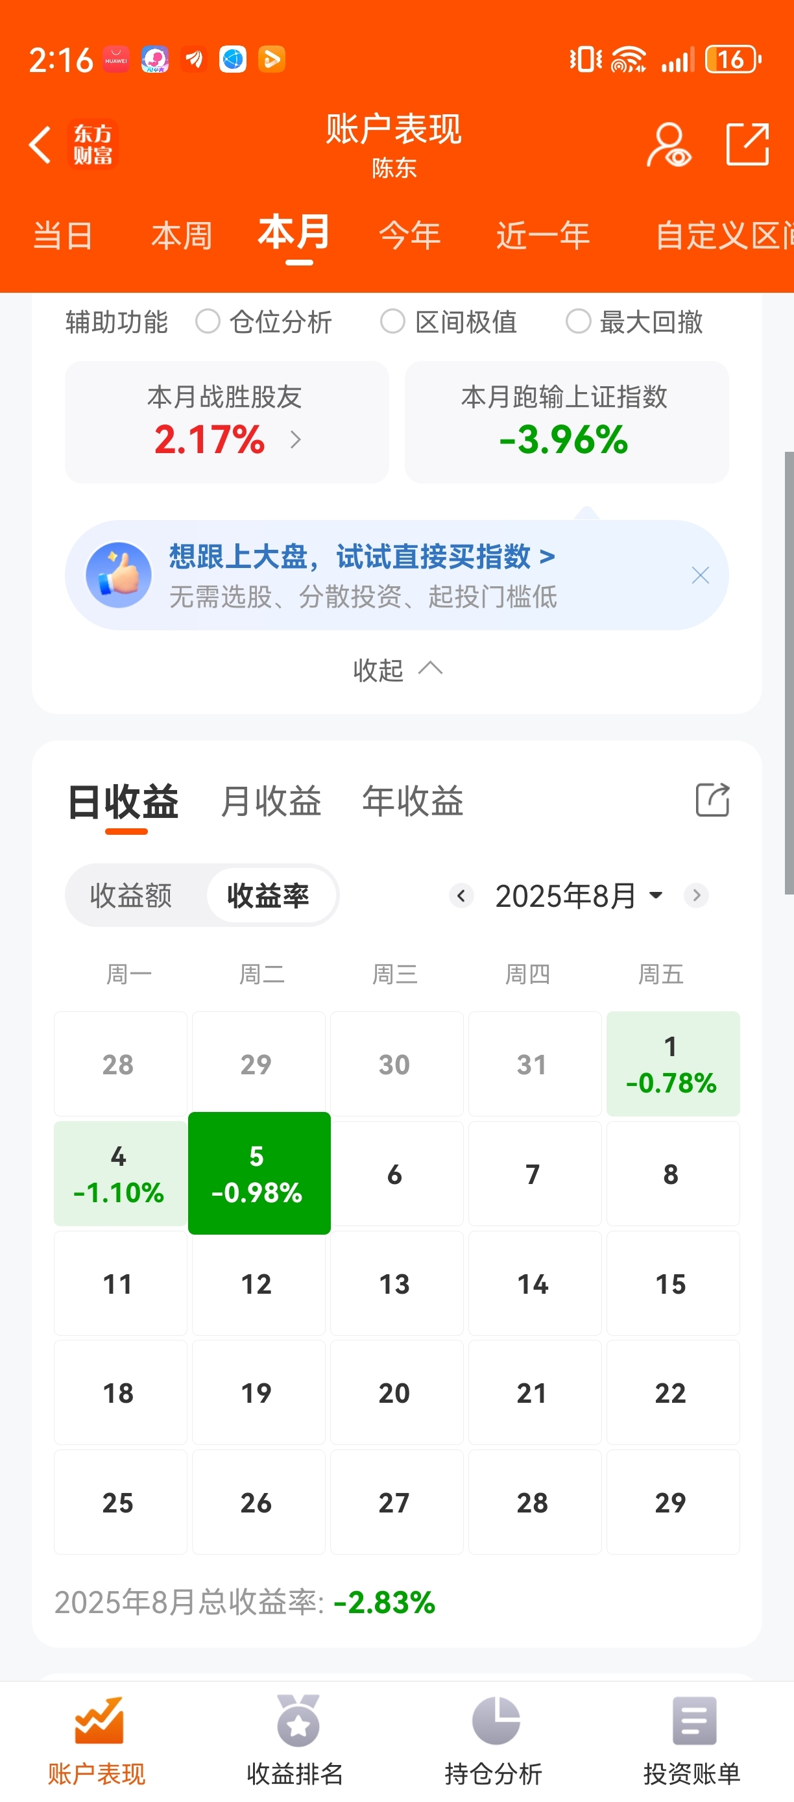The height and width of the screenshot is (1802, 794).
Task: Select August 5 calendar cell
Action: 259,1173
